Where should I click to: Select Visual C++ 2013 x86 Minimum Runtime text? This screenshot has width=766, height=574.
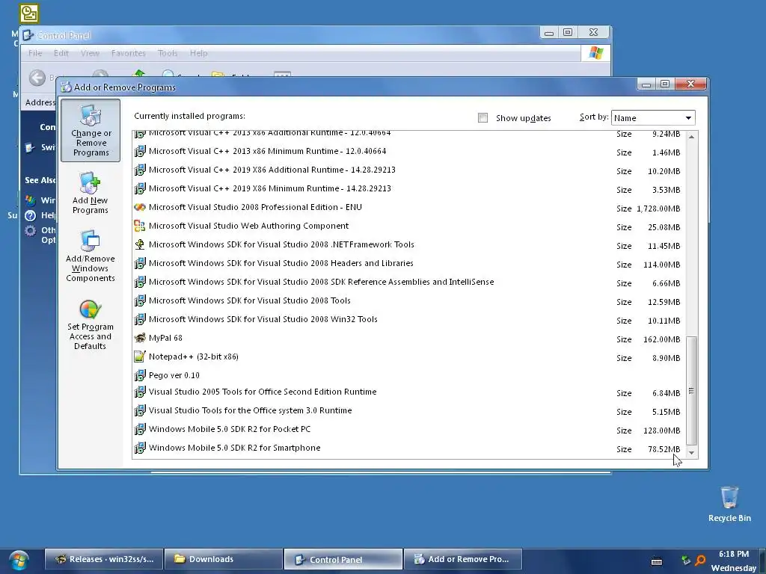click(x=267, y=151)
